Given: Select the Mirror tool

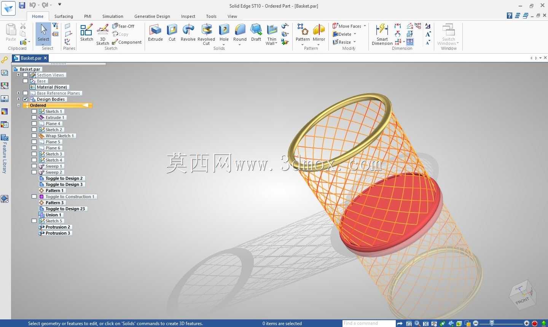Looking at the screenshot, I should tap(319, 33).
